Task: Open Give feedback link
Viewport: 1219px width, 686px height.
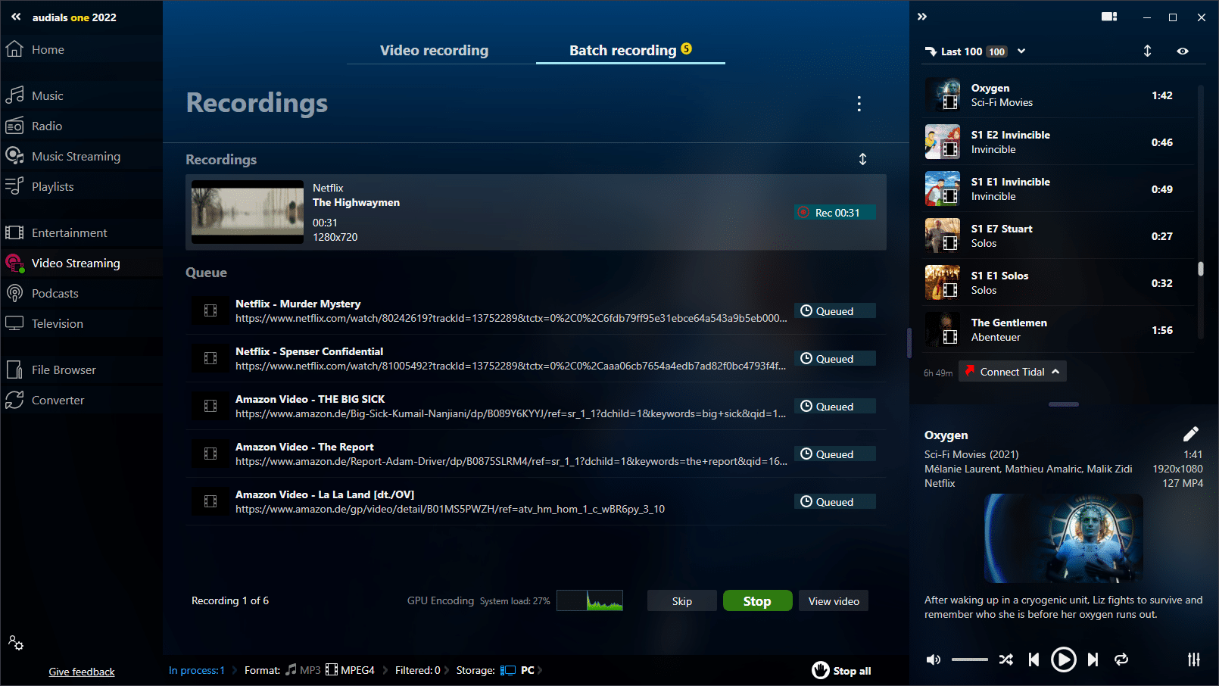Action: click(x=82, y=672)
